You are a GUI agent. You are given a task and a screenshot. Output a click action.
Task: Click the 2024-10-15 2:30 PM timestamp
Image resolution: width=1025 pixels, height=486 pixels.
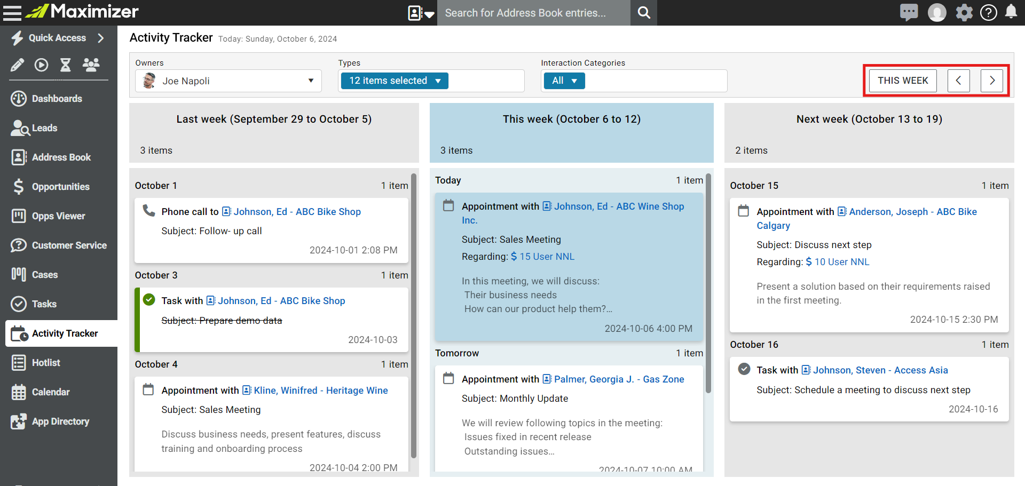point(954,320)
